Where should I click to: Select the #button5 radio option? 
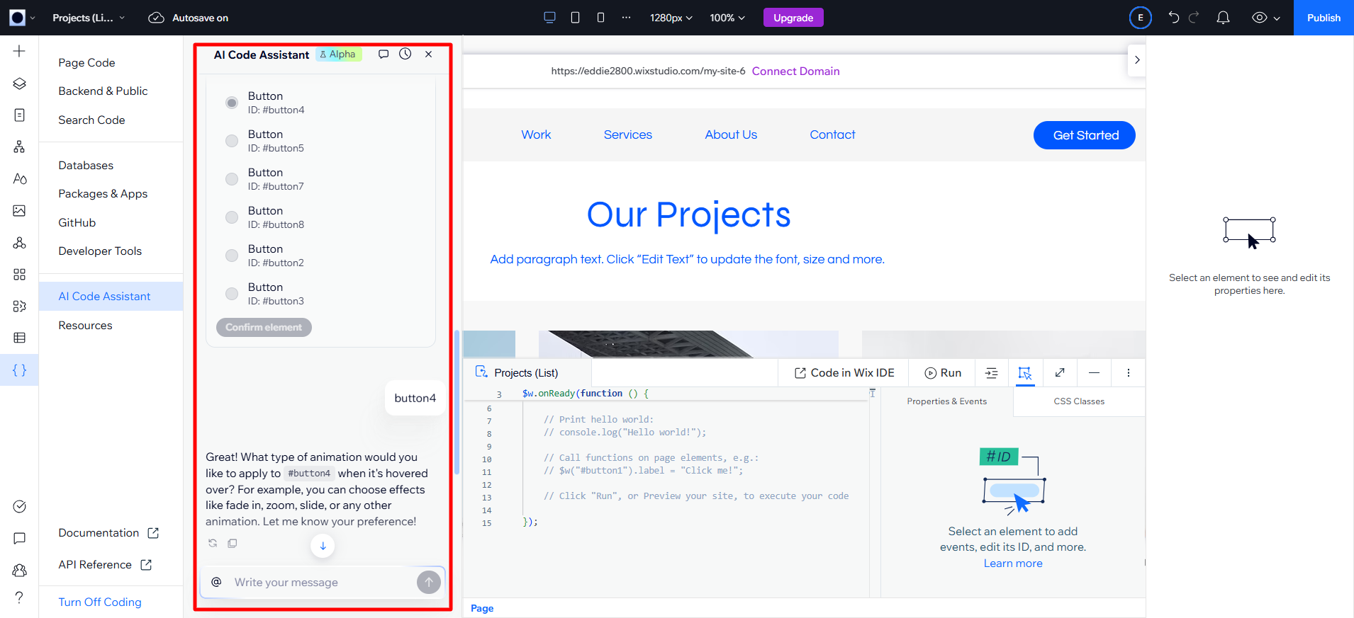(x=231, y=141)
